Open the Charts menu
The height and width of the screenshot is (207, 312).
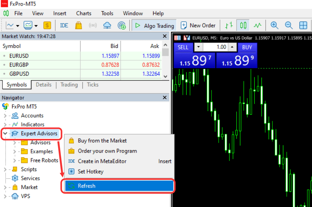tap(83, 13)
